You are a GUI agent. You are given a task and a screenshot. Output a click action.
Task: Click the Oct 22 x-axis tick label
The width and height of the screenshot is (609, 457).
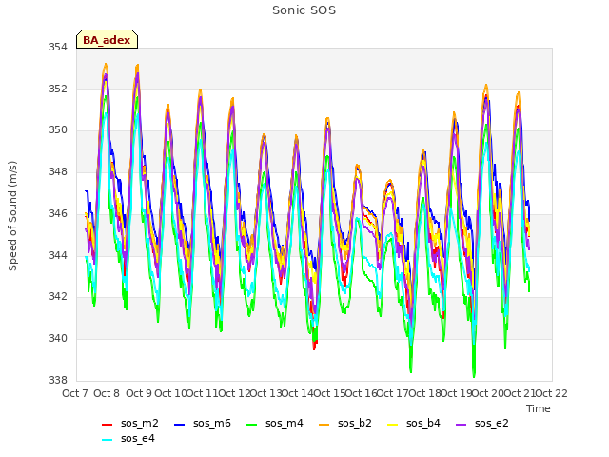(x=552, y=393)
